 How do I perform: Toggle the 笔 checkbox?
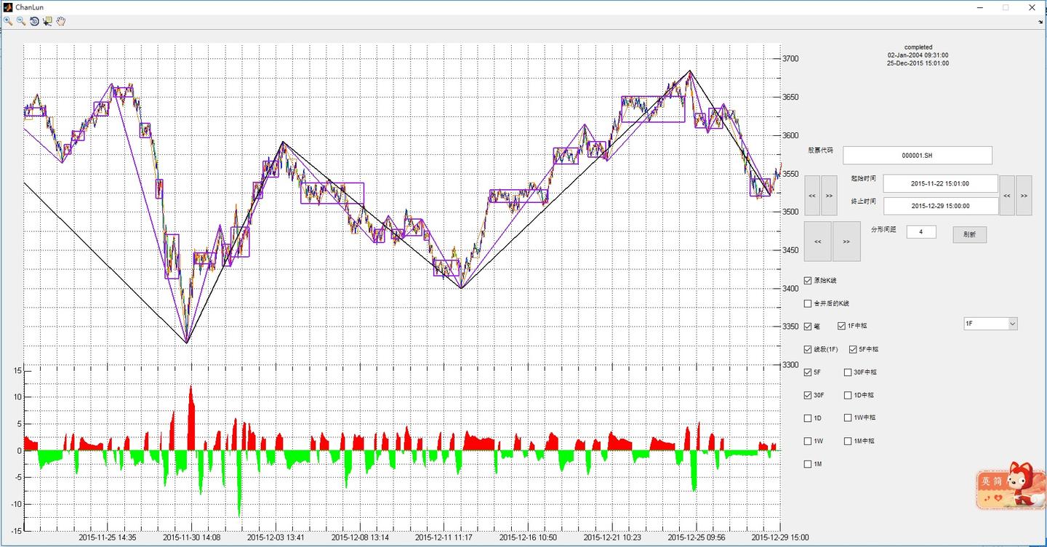(x=808, y=327)
